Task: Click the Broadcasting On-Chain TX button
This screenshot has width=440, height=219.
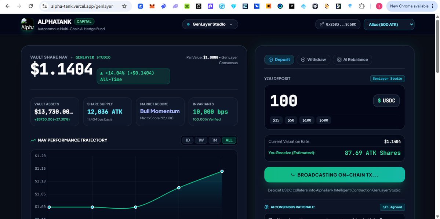Action: (x=334, y=175)
